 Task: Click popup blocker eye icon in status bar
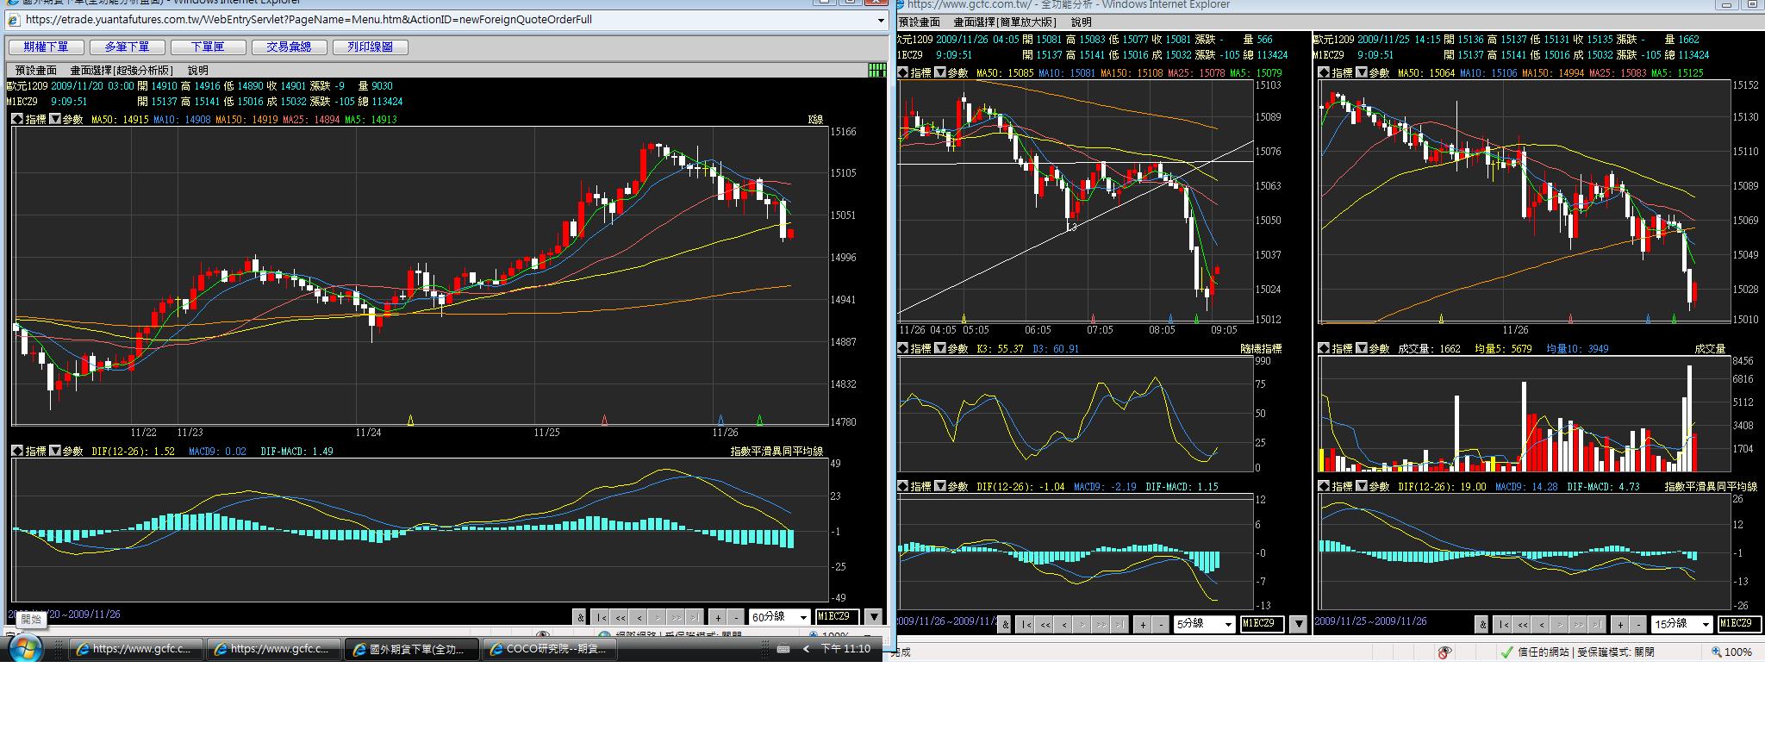(1445, 652)
